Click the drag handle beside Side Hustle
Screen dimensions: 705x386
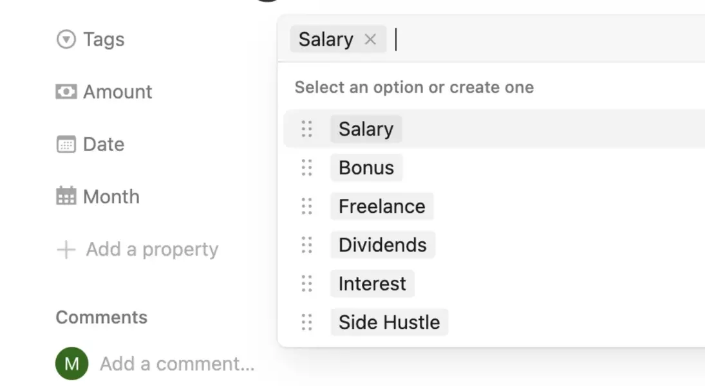click(306, 322)
